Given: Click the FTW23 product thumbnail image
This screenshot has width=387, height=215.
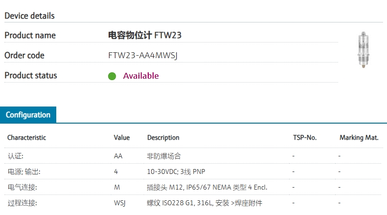Looking at the screenshot, I should tap(364, 49).
